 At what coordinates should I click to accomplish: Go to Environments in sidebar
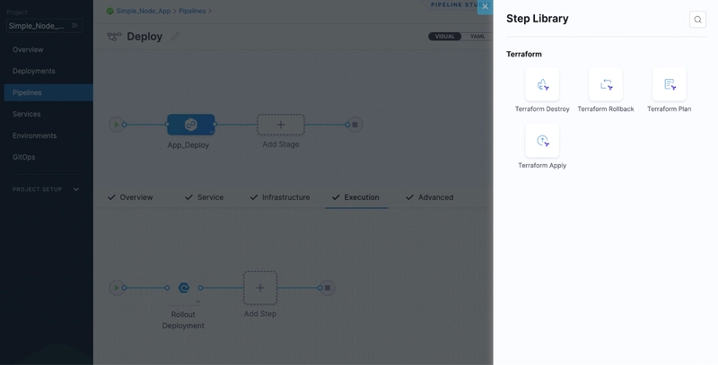[x=35, y=135]
